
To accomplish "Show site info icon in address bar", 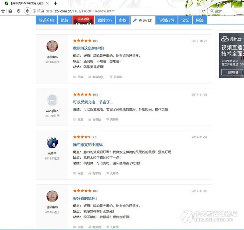I will 34,11.
